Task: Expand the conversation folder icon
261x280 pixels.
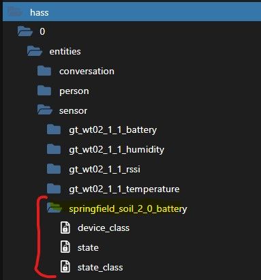Action: point(44,71)
